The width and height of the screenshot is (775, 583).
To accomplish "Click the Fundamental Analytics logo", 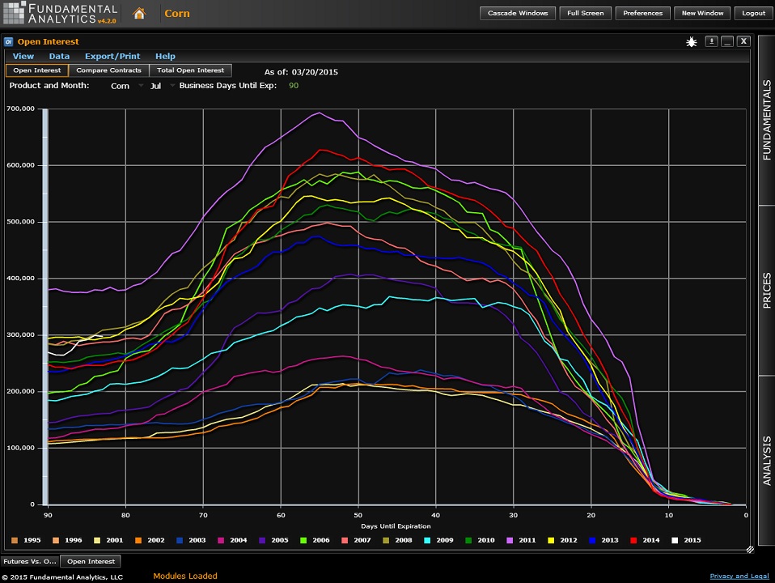I will click(60, 14).
